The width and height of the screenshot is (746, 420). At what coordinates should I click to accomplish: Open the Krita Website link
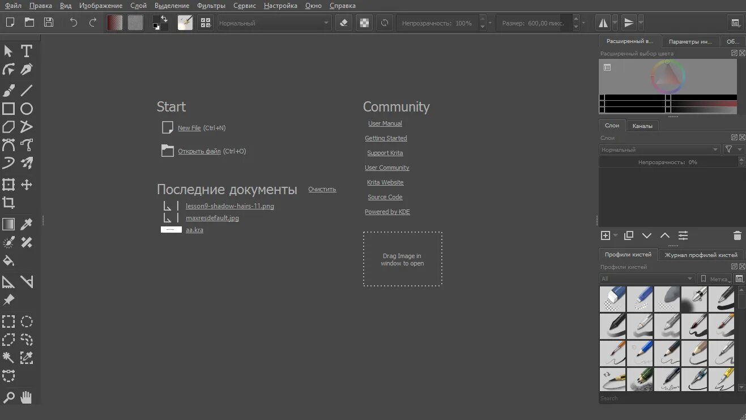point(385,182)
